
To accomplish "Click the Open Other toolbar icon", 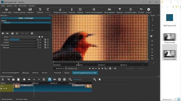I will (19, 9).
